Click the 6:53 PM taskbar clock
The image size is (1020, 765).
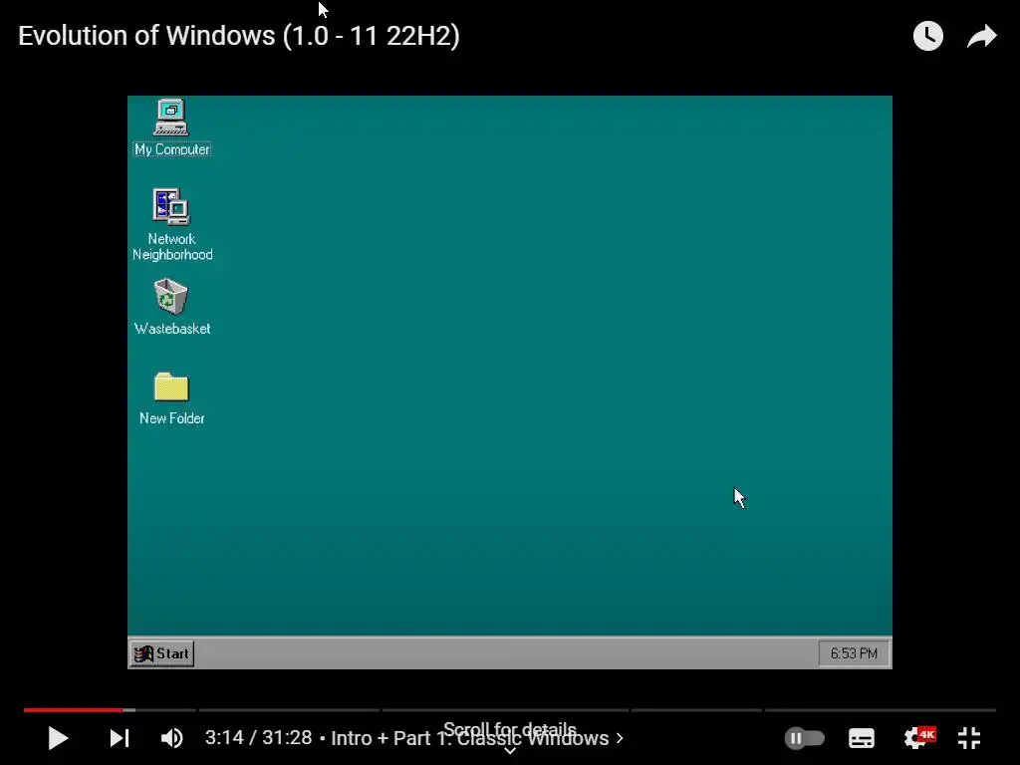pyautogui.click(x=854, y=653)
